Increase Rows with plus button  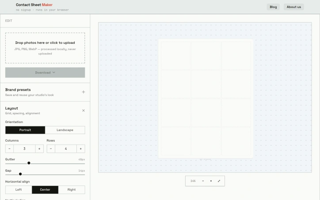81,149
